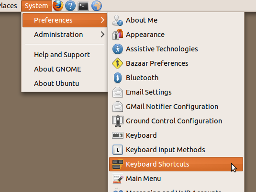Click the Keyboard Shortcuts icon
The image size is (256, 192).
click(118, 164)
